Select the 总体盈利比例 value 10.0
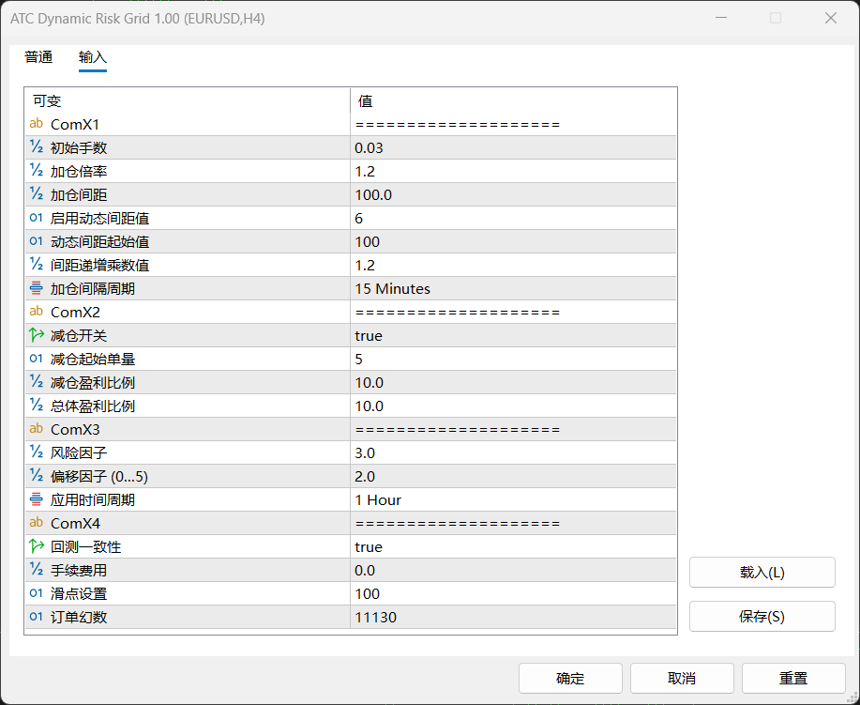Image resolution: width=860 pixels, height=705 pixels. click(513, 406)
